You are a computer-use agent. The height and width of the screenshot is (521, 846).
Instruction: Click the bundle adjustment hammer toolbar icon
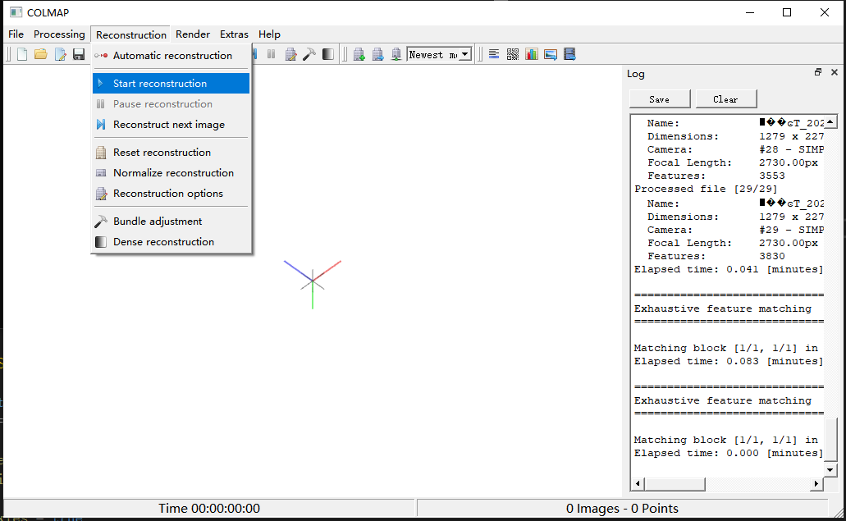tap(309, 54)
